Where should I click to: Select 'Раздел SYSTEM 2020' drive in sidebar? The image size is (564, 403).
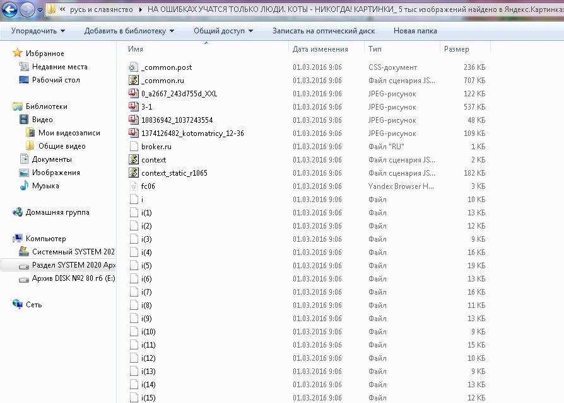58,265
